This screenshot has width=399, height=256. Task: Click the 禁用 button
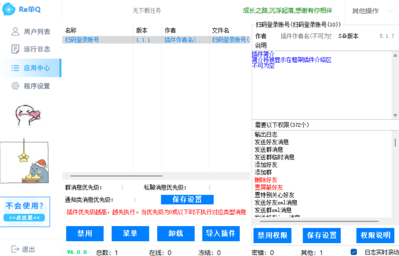(x=85, y=233)
